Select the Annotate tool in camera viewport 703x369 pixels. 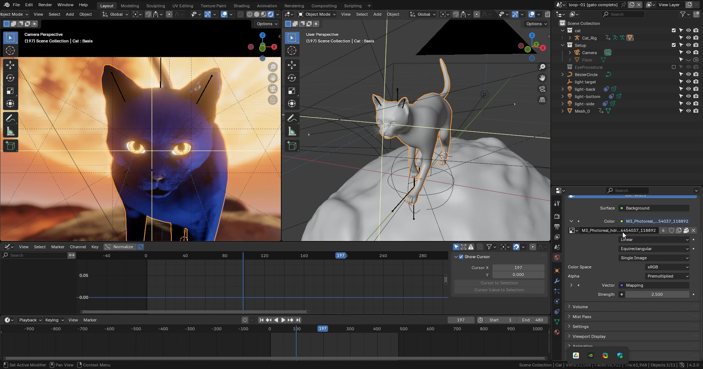coord(10,118)
